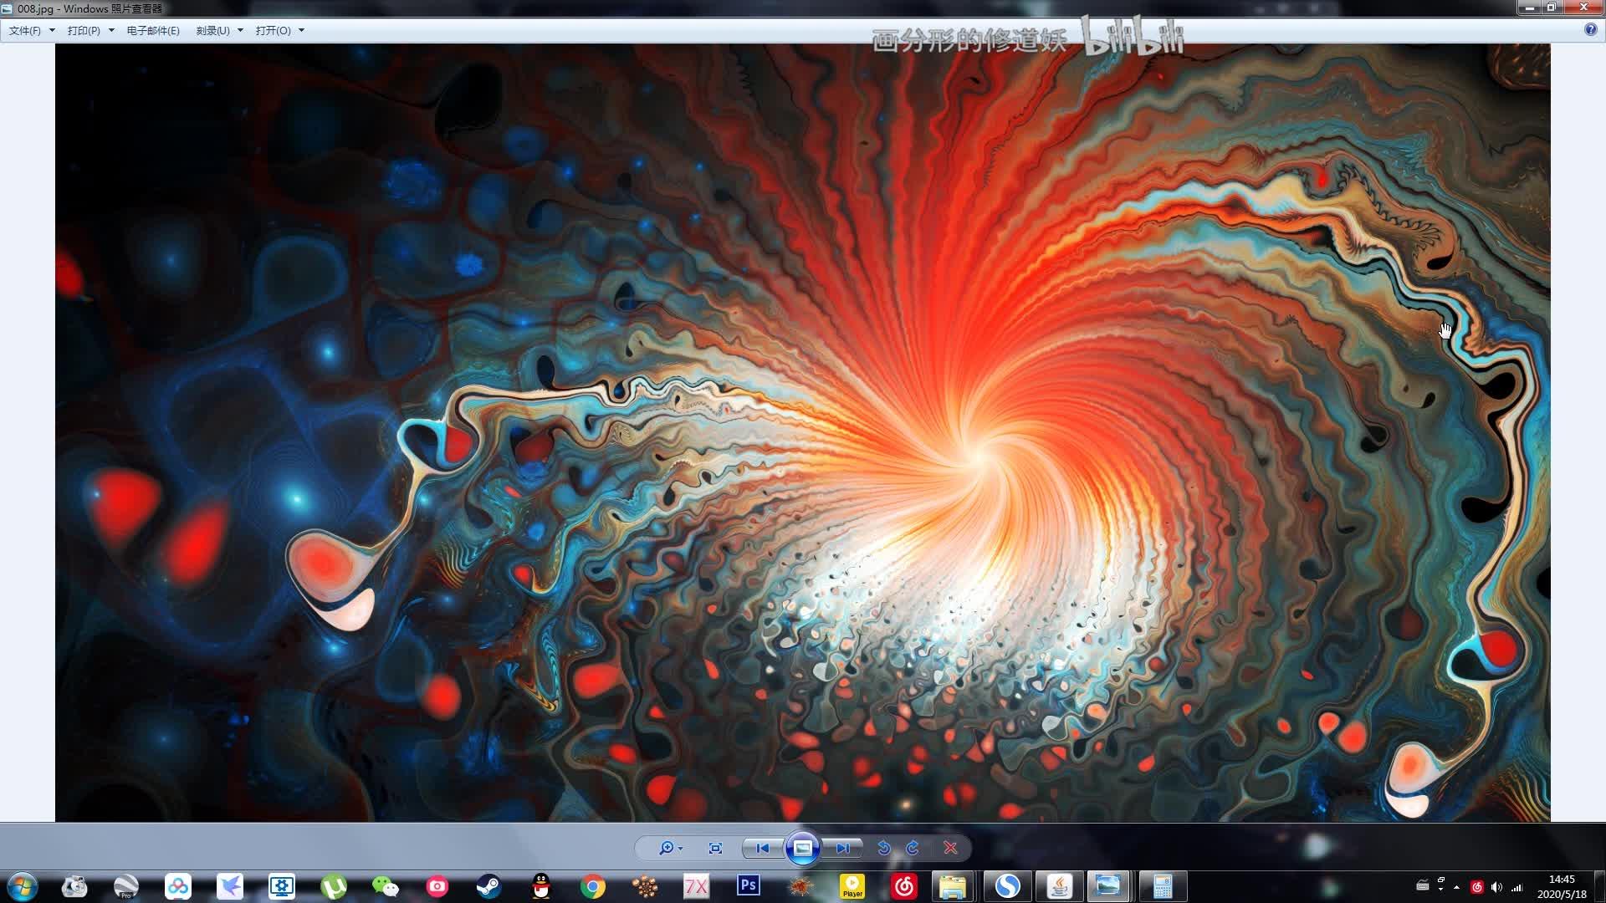The image size is (1606, 903).
Task: Open Google Earth Pro from taskbar
Action: tap(126, 886)
